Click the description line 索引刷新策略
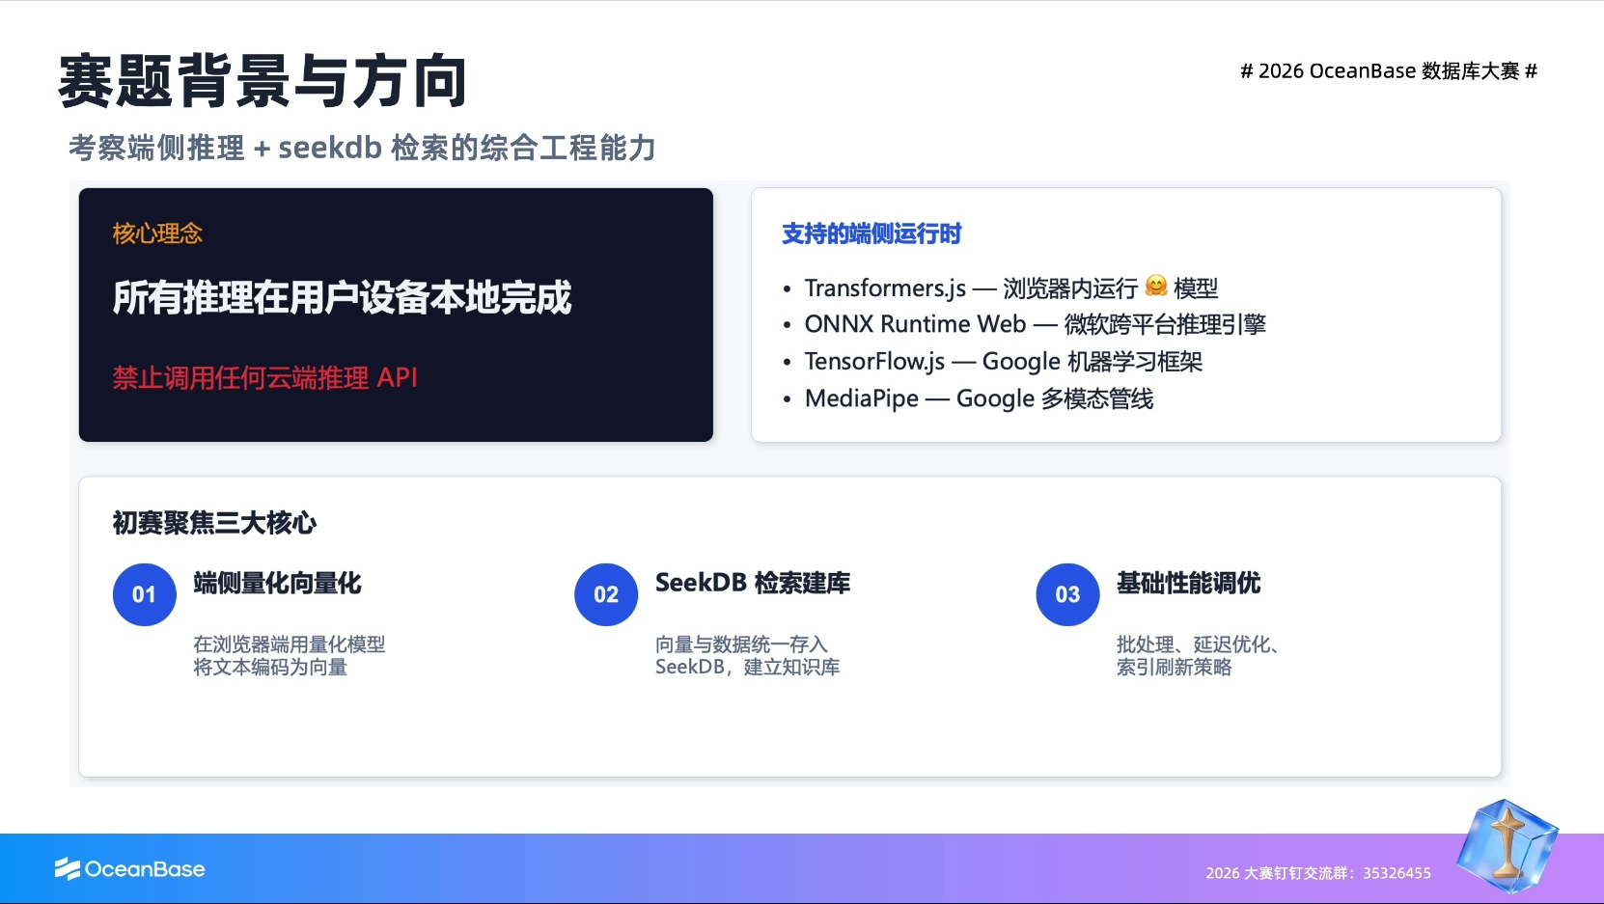The width and height of the screenshot is (1604, 904). click(x=1175, y=668)
